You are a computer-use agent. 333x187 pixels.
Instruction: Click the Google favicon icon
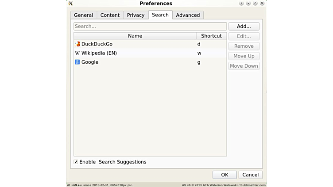pyautogui.click(x=77, y=62)
